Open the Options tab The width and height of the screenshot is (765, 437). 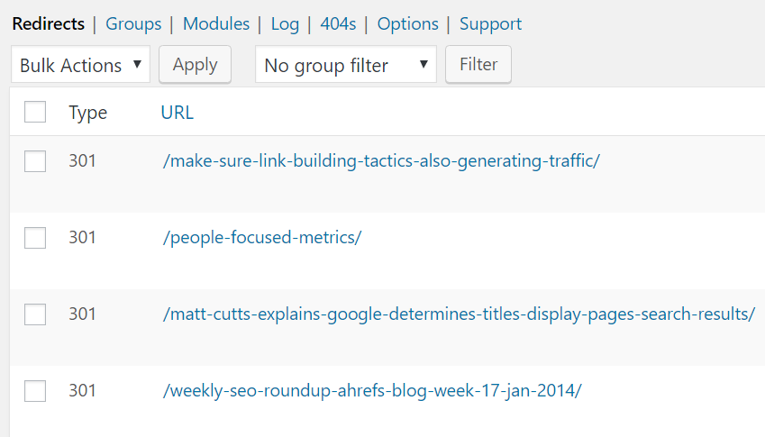[x=408, y=24]
